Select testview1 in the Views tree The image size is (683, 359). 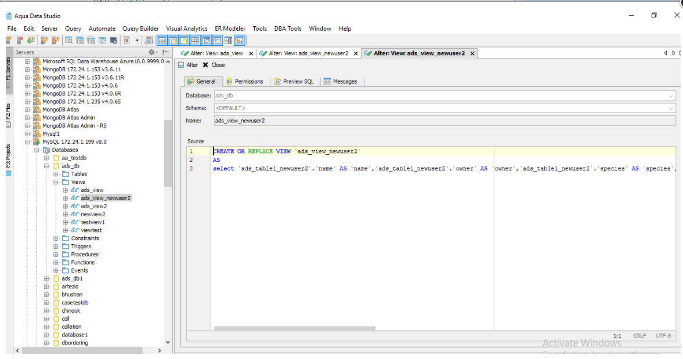click(93, 222)
